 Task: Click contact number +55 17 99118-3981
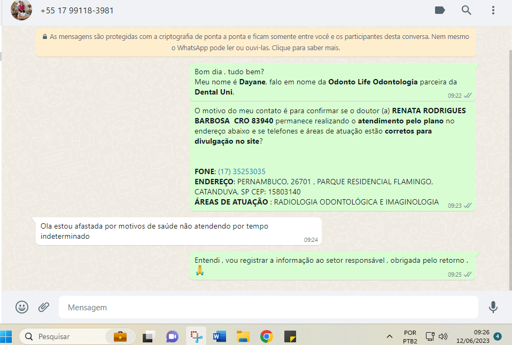[77, 11]
